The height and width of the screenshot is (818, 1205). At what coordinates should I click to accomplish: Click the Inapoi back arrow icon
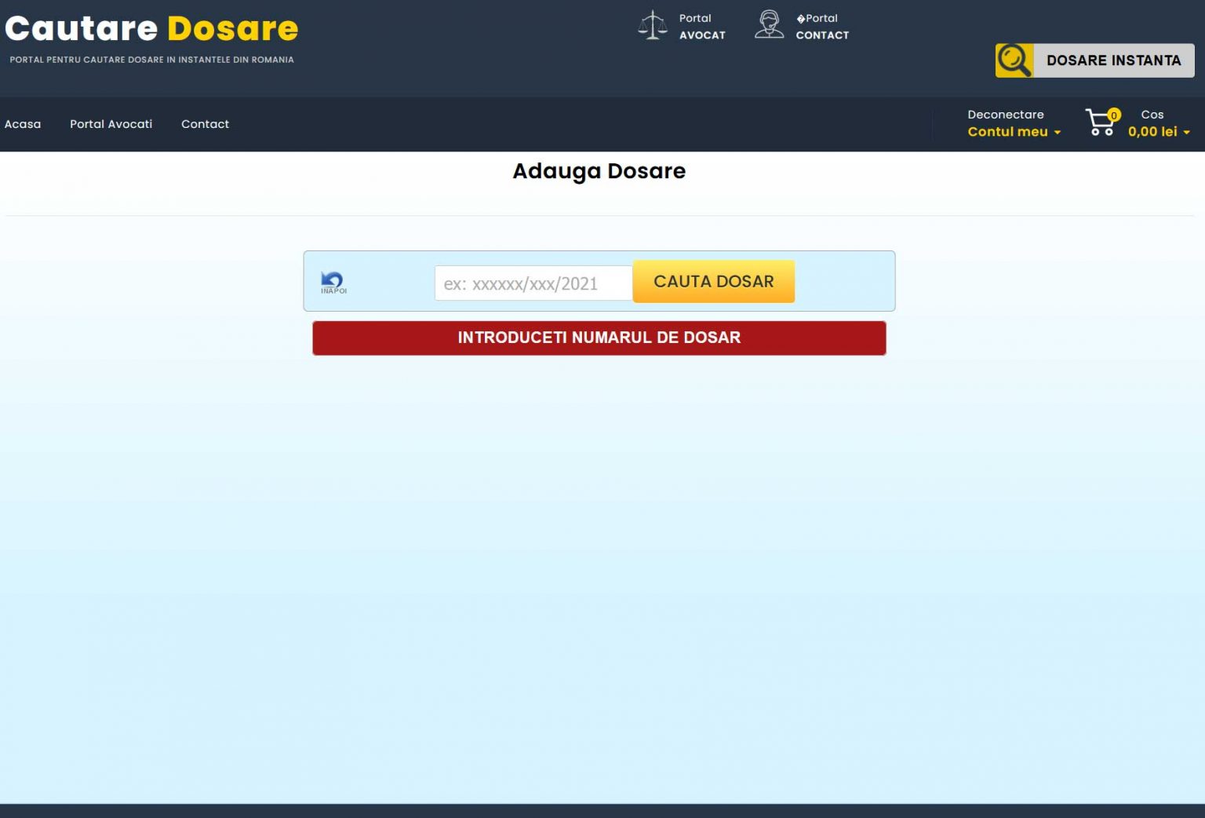pos(333,282)
